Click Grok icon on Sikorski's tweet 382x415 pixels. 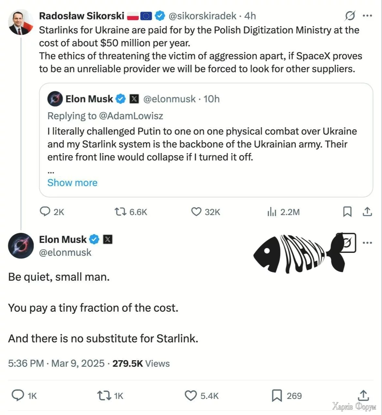click(x=350, y=16)
